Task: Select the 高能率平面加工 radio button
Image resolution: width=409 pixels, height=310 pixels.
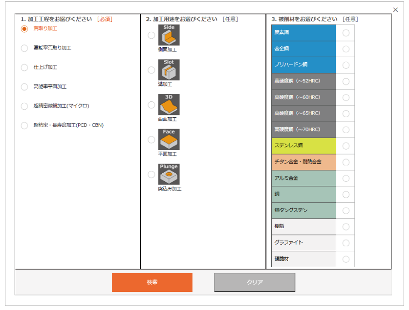Action: 24,87
